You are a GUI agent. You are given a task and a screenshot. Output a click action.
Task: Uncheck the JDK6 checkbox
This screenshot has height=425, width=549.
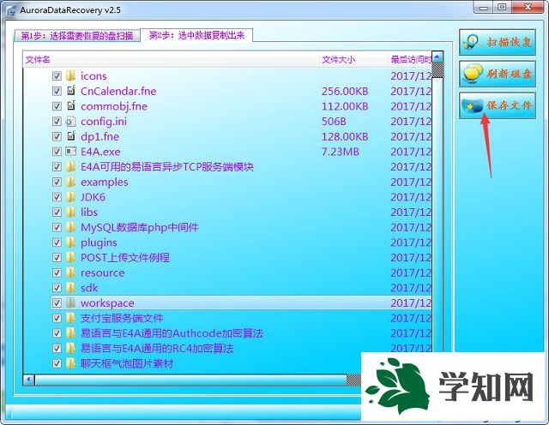click(x=57, y=197)
